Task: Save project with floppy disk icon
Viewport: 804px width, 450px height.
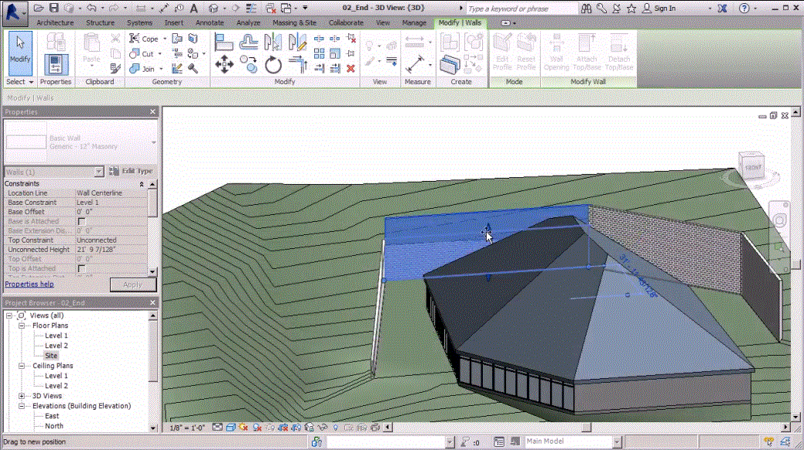Action: coord(53,9)
